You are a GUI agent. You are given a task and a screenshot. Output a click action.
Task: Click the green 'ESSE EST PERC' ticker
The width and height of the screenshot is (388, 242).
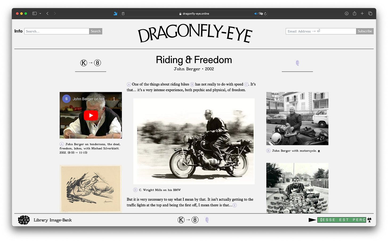tap(342, 220)
